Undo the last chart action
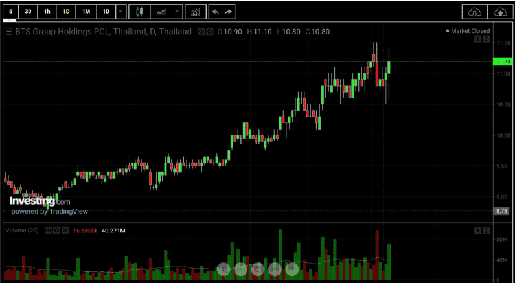 [x=216, y=12]
